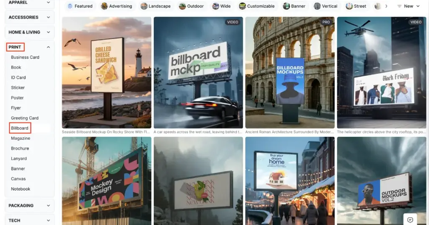Click the TECH section heading
The width and height of the screenshot is (429, 225).
(x=14, y=220)
